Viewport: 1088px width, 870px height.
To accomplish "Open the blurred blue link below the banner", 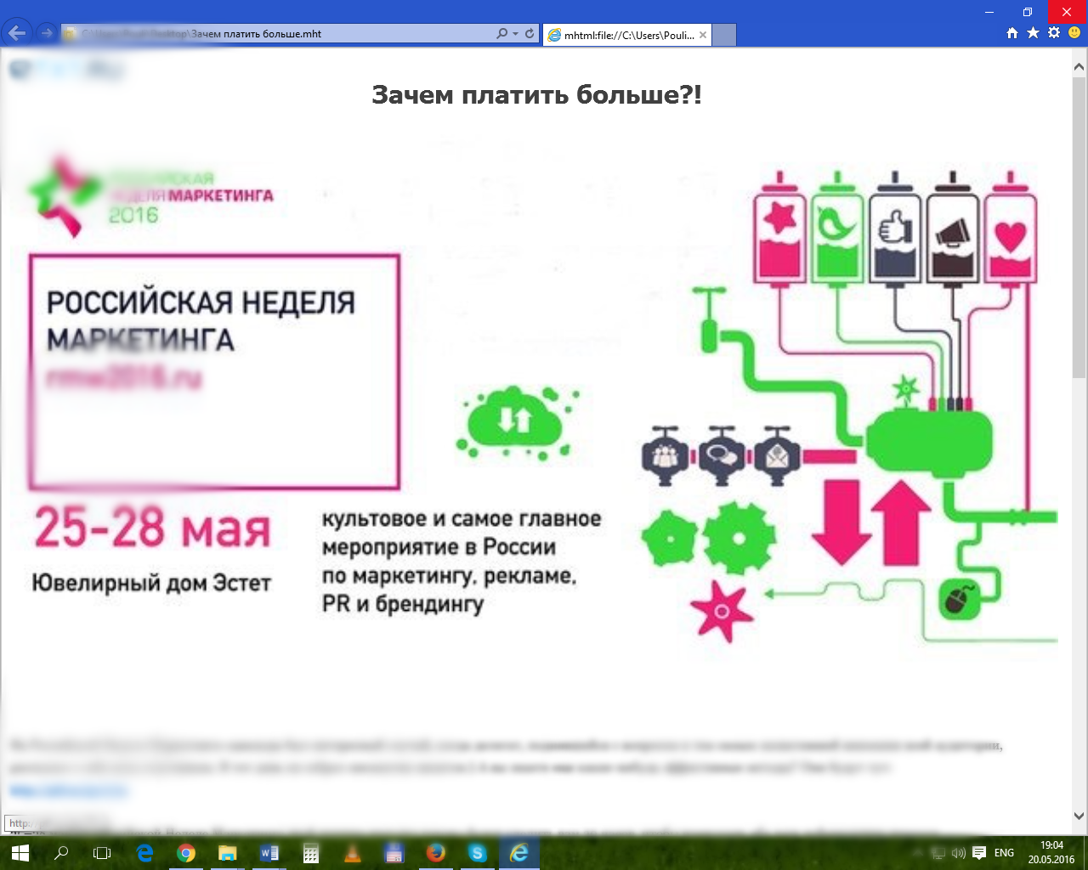I will click(68, 791).
